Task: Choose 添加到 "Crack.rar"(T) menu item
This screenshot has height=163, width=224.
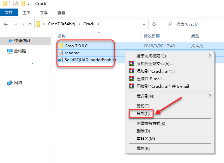Action: (170, 71)
